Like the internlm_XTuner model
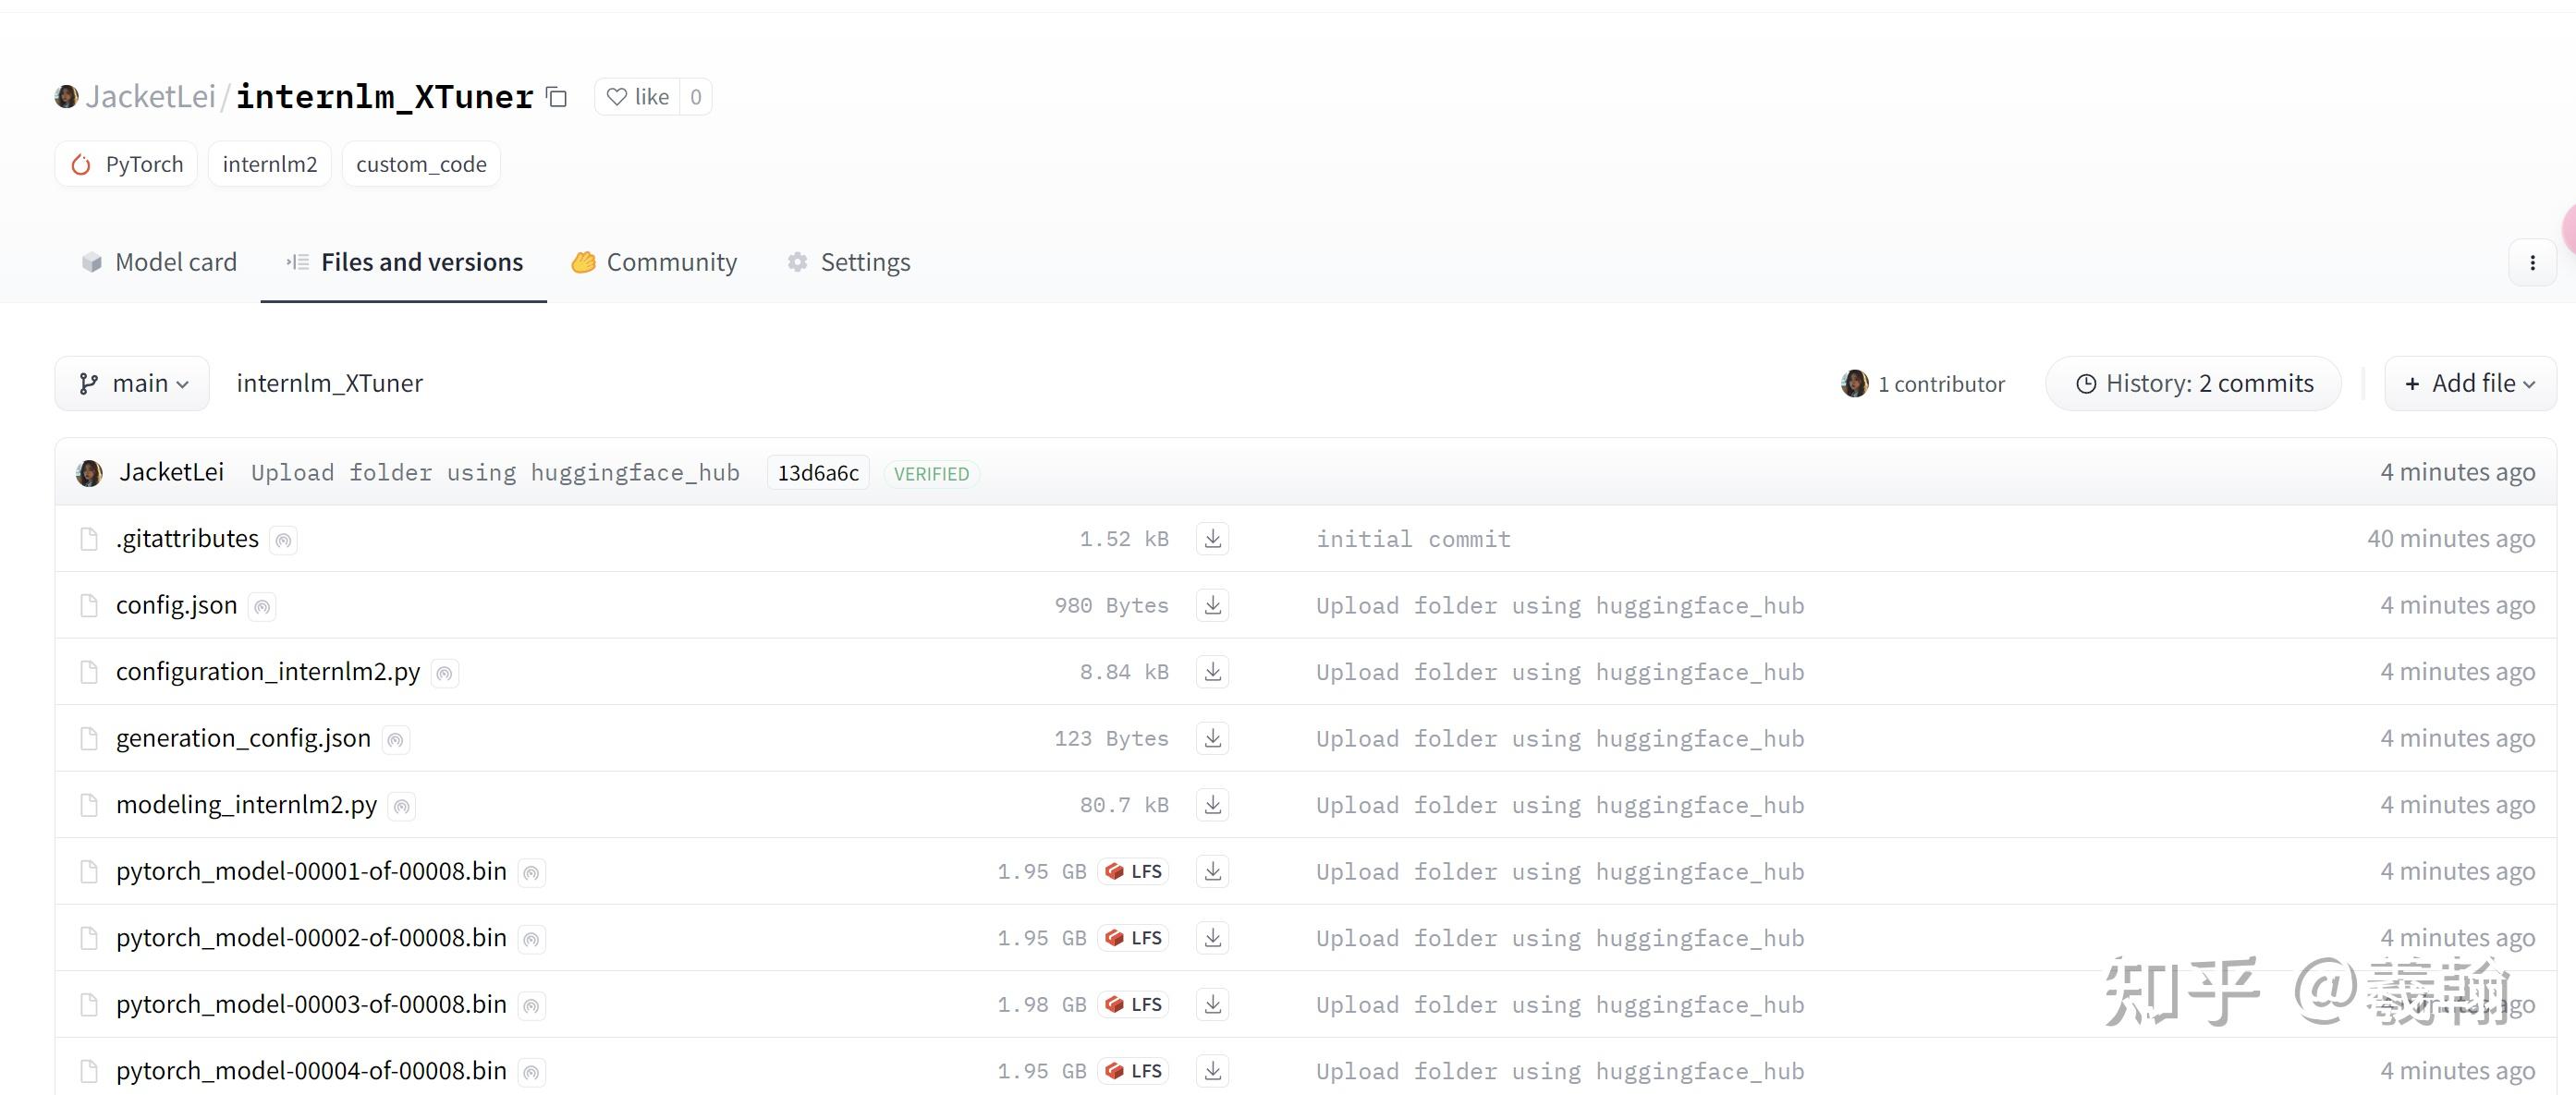Viewport: 2576px width, 1095px height. point(638,97)
